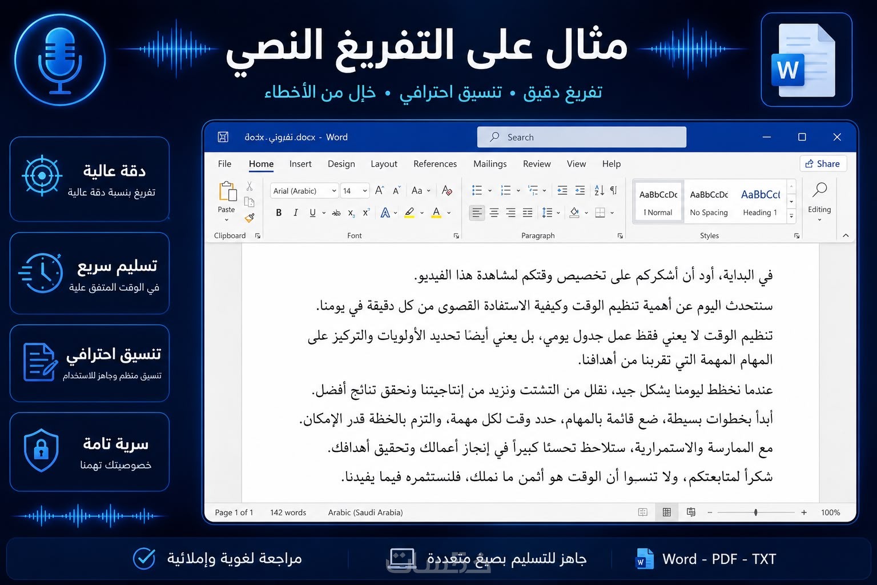Expand the font color dropdown arrow
Image resolution: width=877 pixels, height=585 pixels.
[449, 213]
